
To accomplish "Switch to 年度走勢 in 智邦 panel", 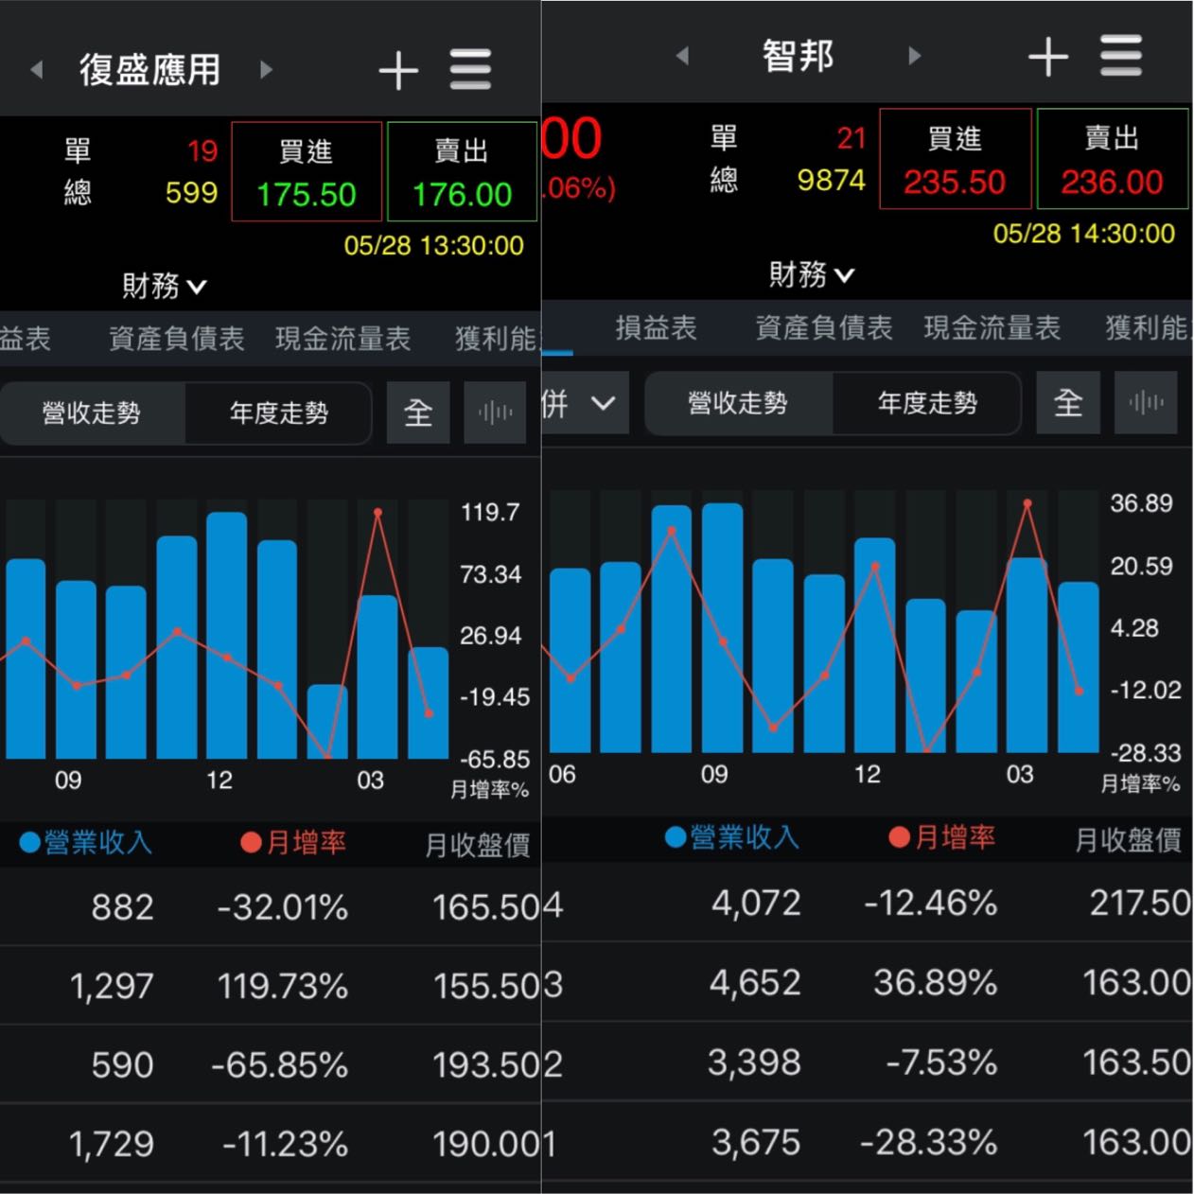I will pos(926,403).
